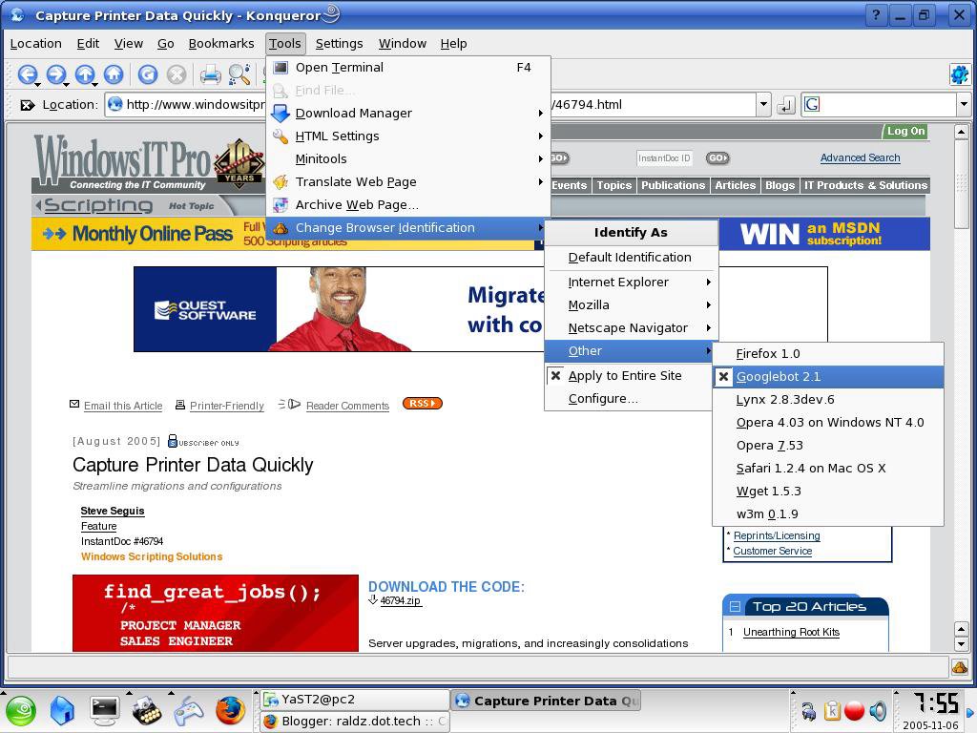Click the Forward navigation arrow icon
The height and width of the screenshot is (733, 977).
click(x=56, y=74)
